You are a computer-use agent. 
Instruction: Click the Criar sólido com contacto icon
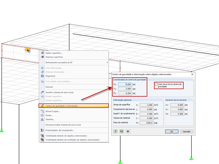point(42,81)
